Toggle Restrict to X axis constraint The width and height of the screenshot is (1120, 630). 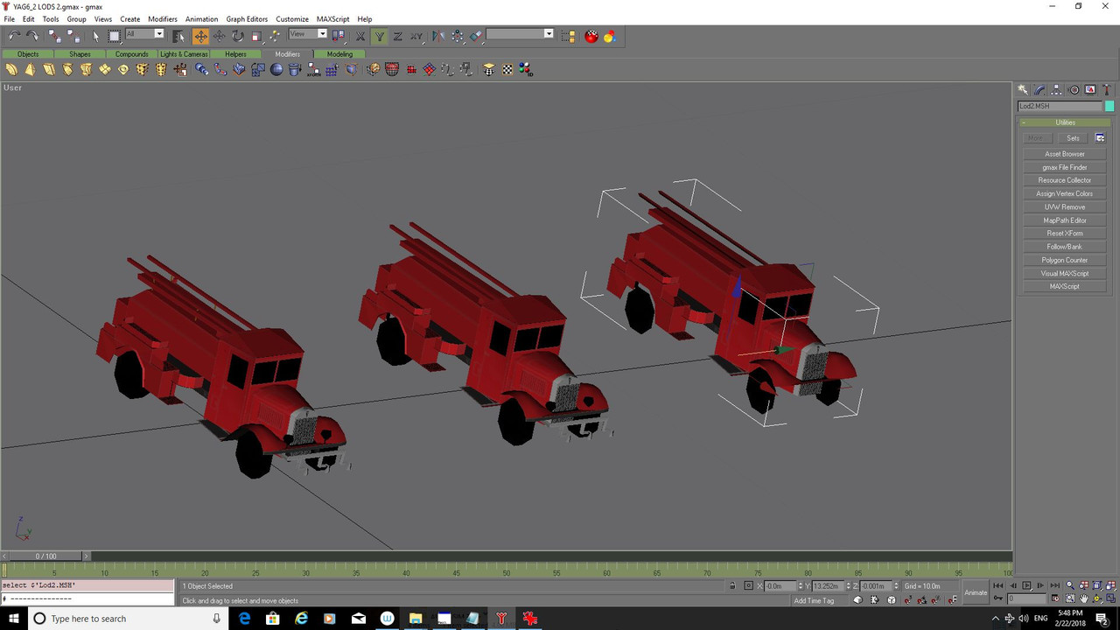pyautogui.click(x=360, y=36)
